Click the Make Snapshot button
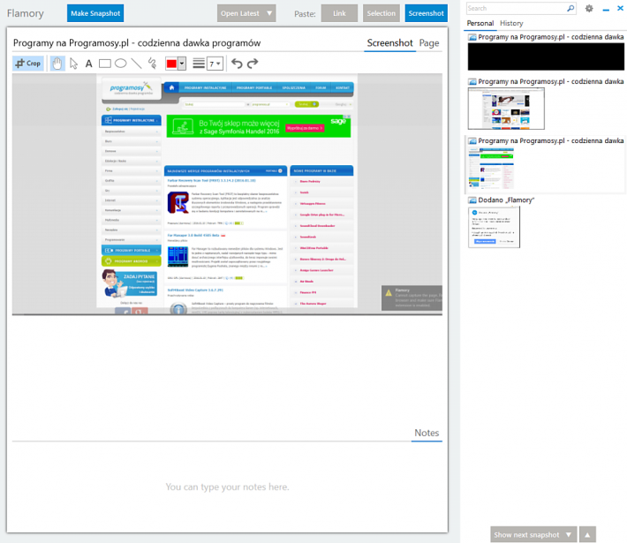The width and height of the screenshot is (627, 543). (x=95, y=13)
